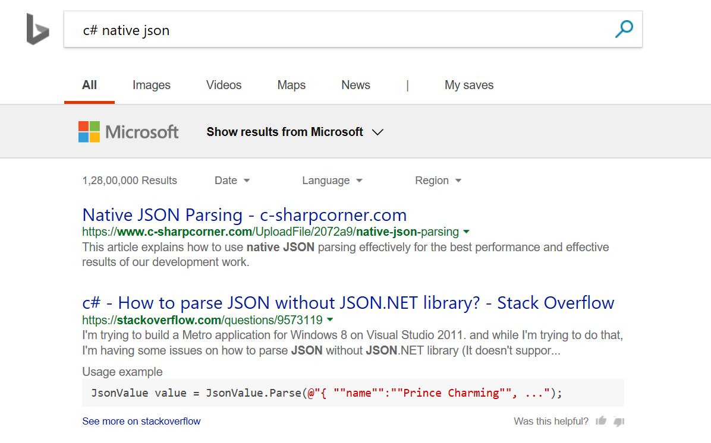Click the 1,28,00,000 Results count
711x443 pixels.
point(130,181)
